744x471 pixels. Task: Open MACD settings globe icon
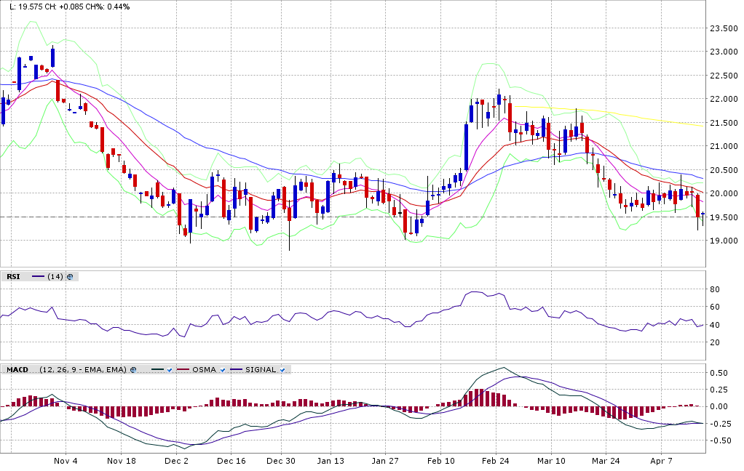click(x=133, y=370)
